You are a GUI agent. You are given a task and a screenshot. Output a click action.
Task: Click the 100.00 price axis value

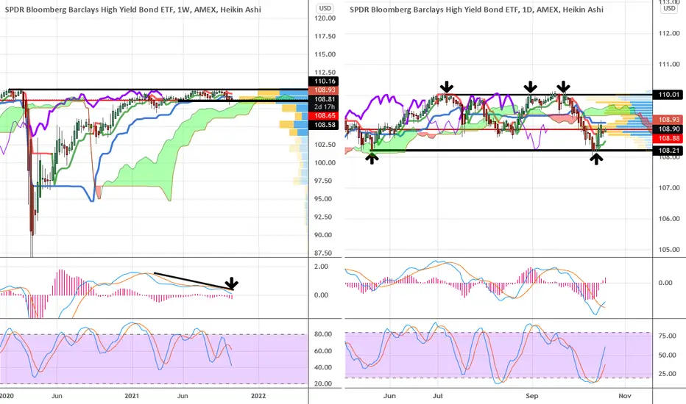(325, 162)
